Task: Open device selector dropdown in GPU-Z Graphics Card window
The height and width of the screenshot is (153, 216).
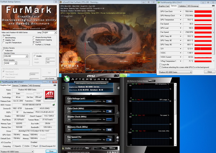Action: pyautogui.click(x=17, y=151)
